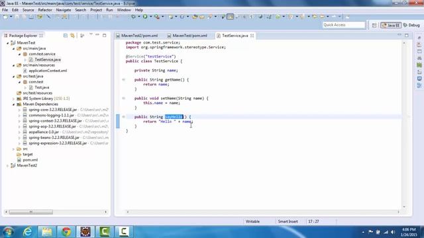Fold the sayHello() method in editor

(123, 117)
